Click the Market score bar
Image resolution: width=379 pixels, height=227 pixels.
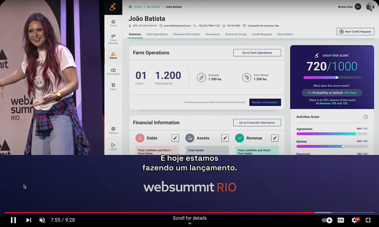(332, 146)
